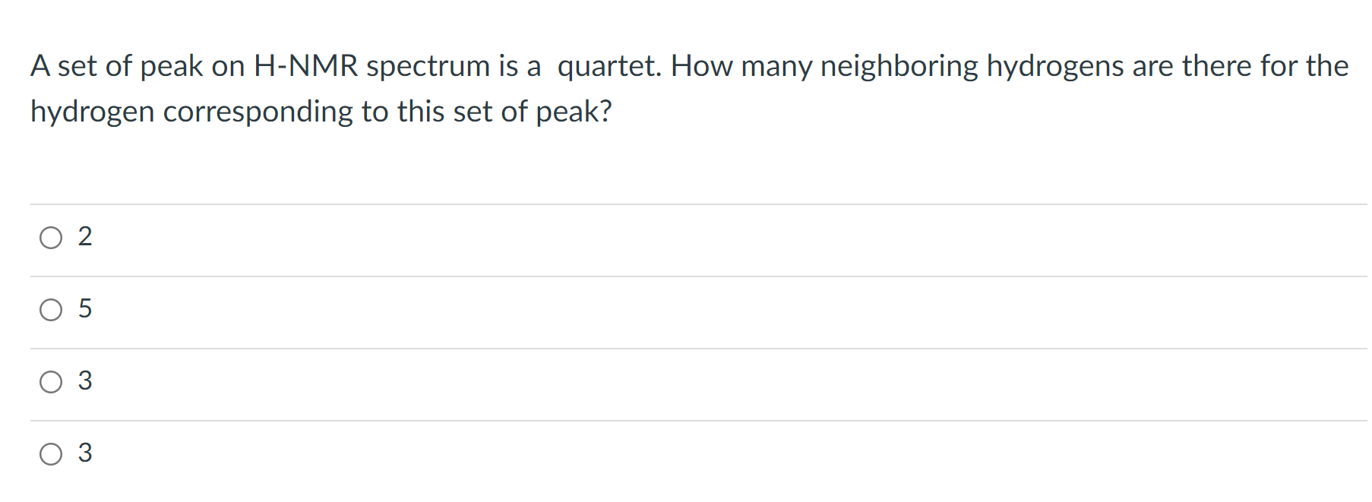Click the answer option showing 2
Screen dimensions: 1372x502
pyautogui.click(x=85, y=238)
